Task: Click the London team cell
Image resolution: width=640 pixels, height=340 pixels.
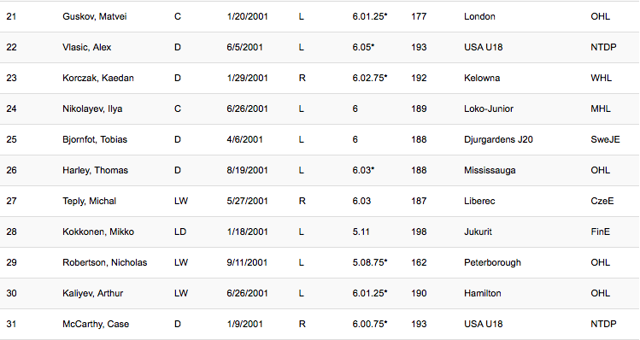Action: (x=479, y=17)
